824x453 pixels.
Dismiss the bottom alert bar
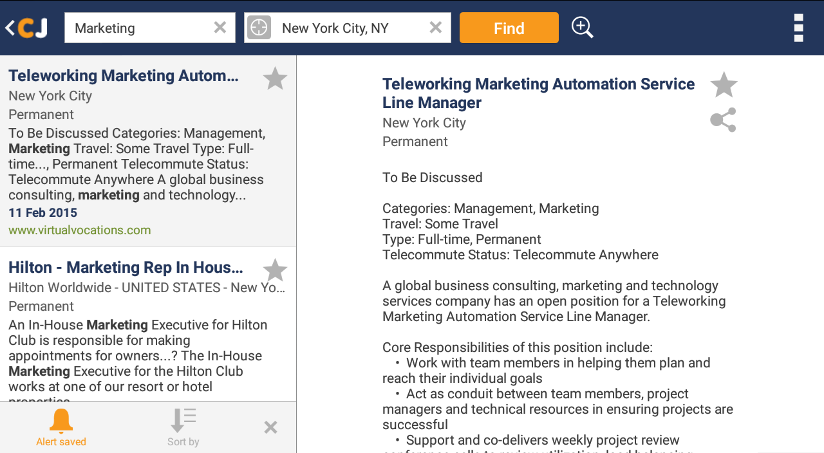pyautogui.click(x=270, y=427)
